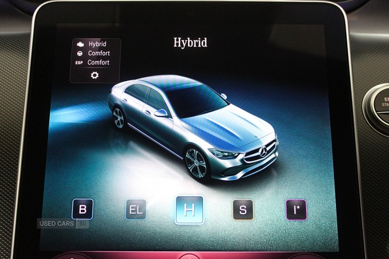Screen dimensions: 389x259
Task: Select the H hybrid drive mode
Action: click(189, 210)
